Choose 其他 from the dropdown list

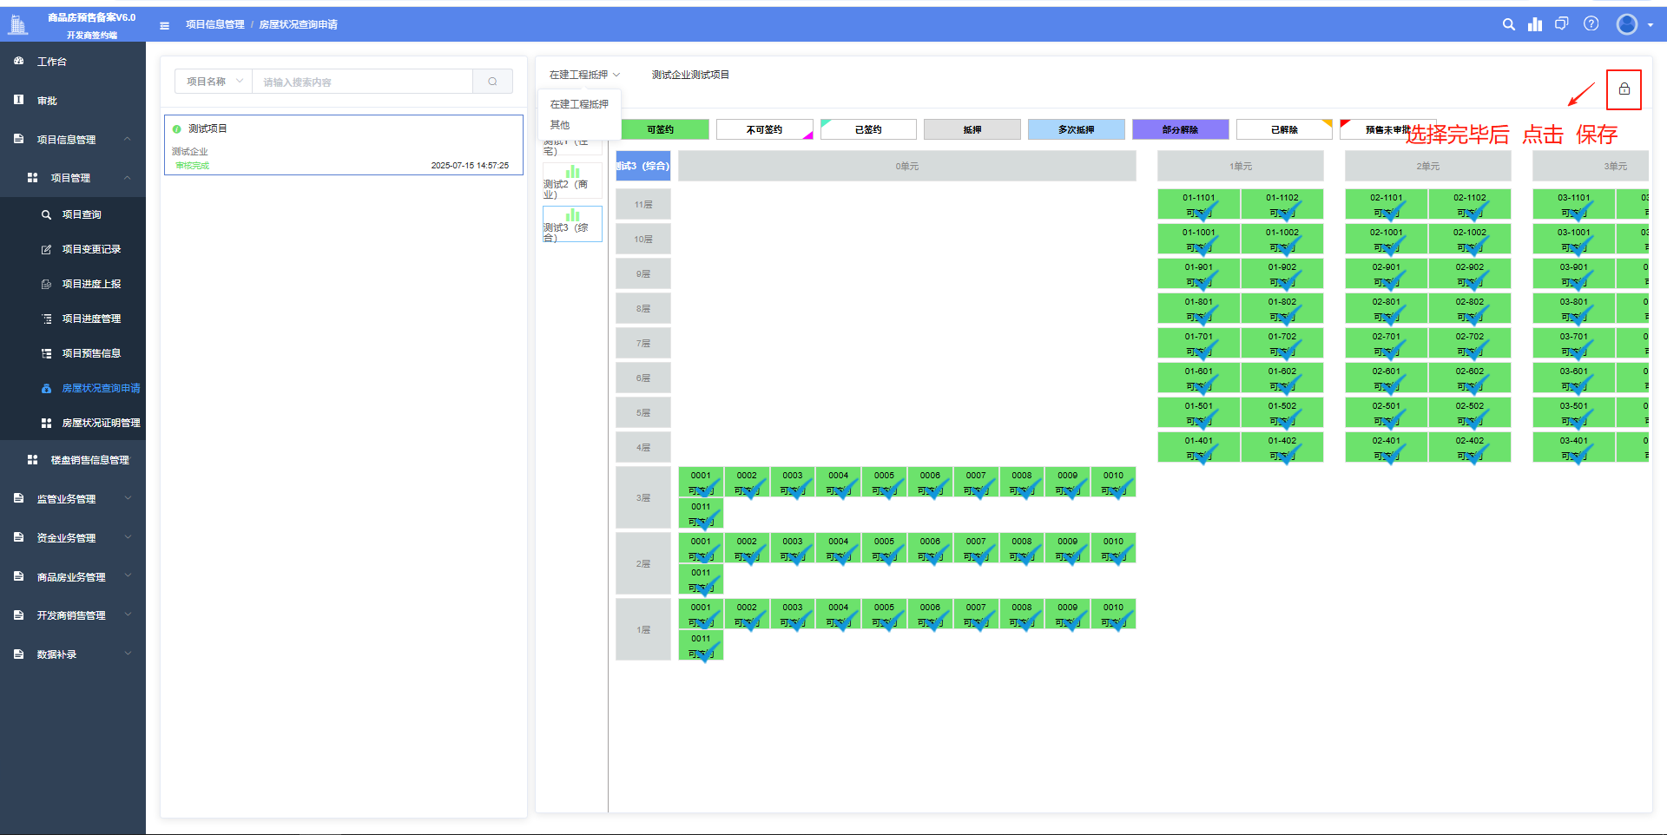(560, 125)
